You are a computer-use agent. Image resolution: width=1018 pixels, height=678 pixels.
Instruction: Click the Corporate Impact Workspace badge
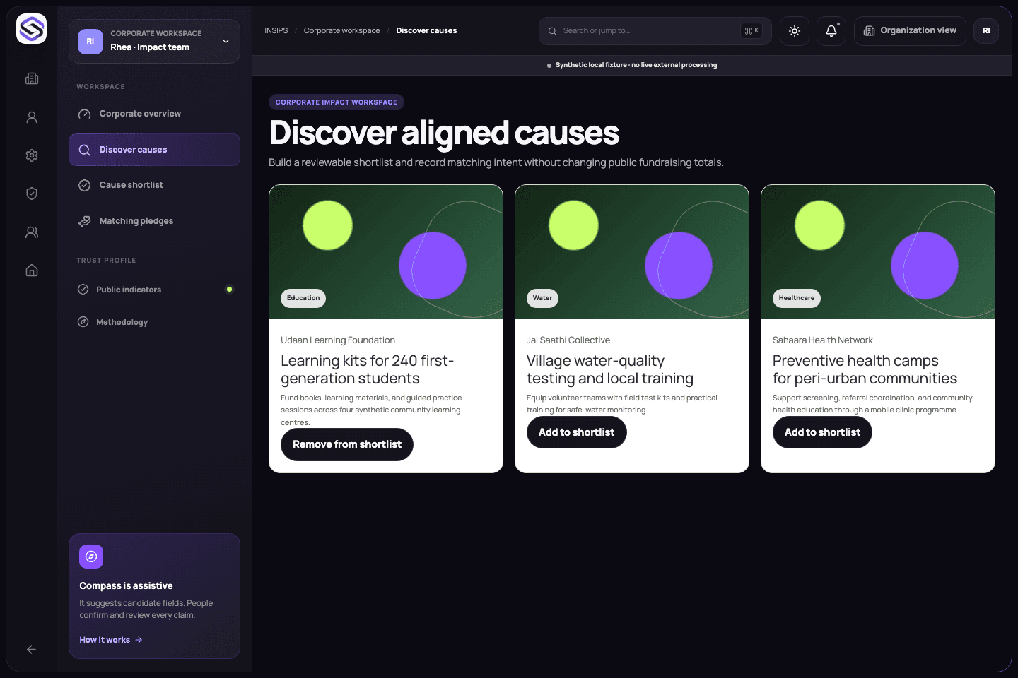coord(337,102)
